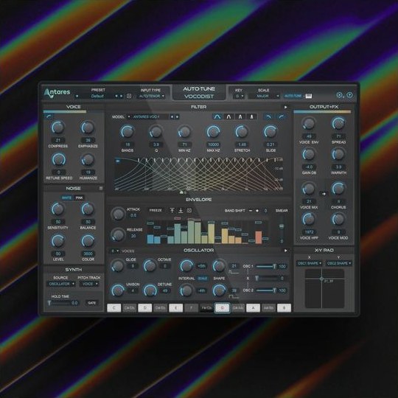Click the OSC 2 waveform shape icon
The height and width of the screenshot is (398, 398).
(x=234, y=296)
